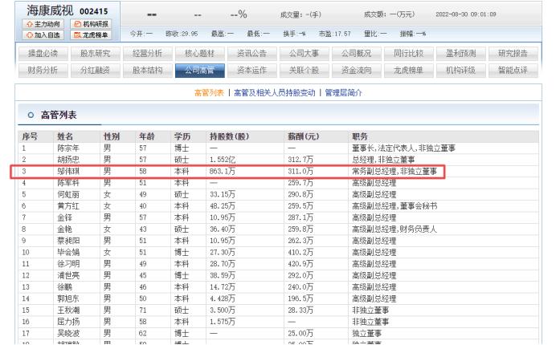Switch to 机构评级 tab
The height and width of the screenshot is (345, 556).
[460, 70]
